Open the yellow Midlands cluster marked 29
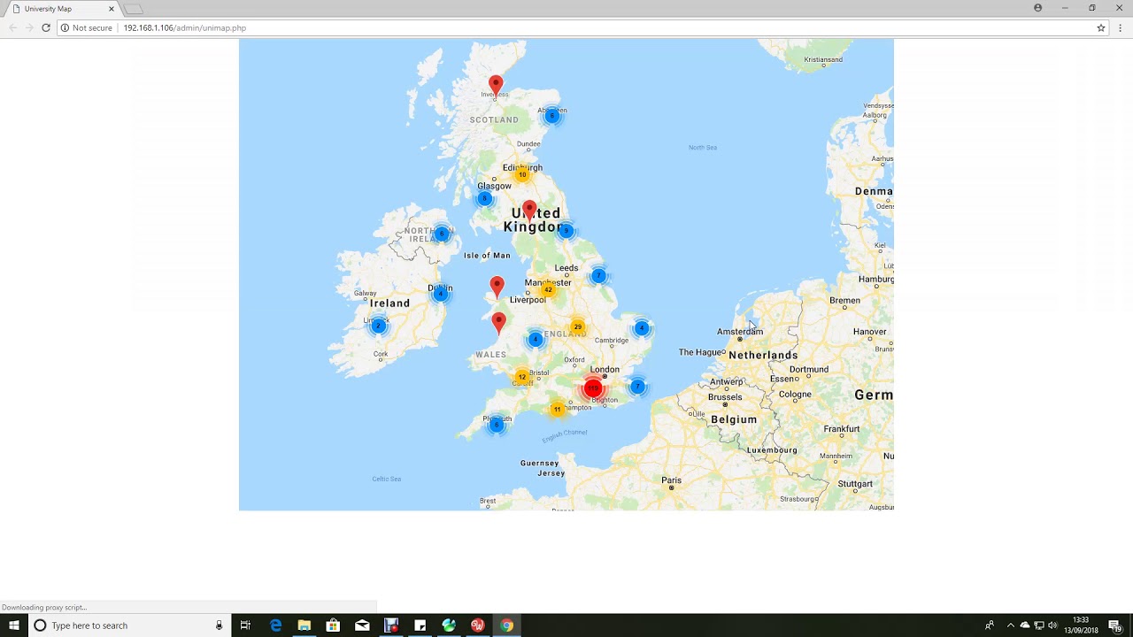Image resolution: width=1133 pixels, height=637 pixels. pyautogui.click(x=577, y=327)
